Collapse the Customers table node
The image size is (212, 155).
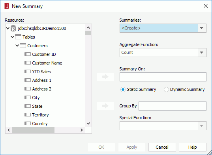click(x=17, y=46)
